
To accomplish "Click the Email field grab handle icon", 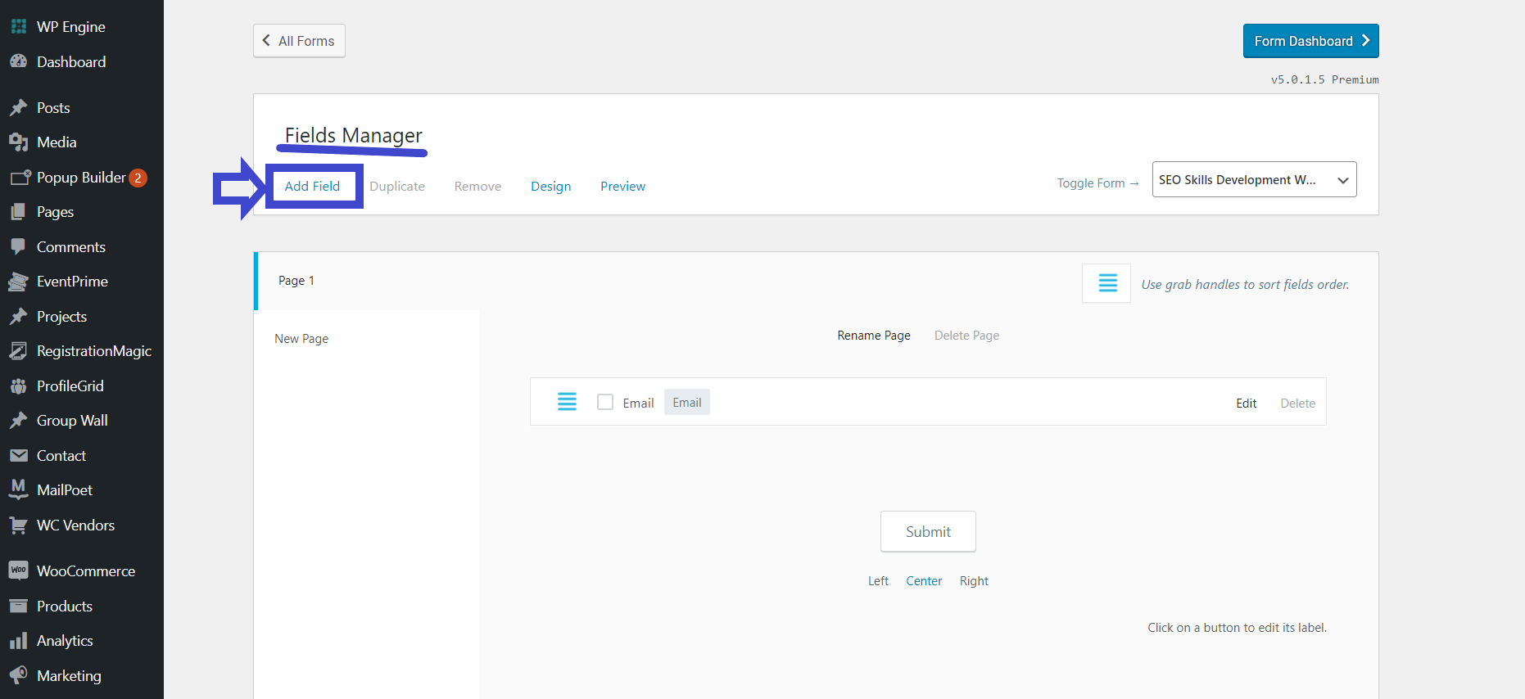I will (567, 402).
